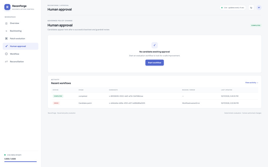The image size is (268, 167).
Task: Click the Live updates every 4 sec pill
Action: 233,8
